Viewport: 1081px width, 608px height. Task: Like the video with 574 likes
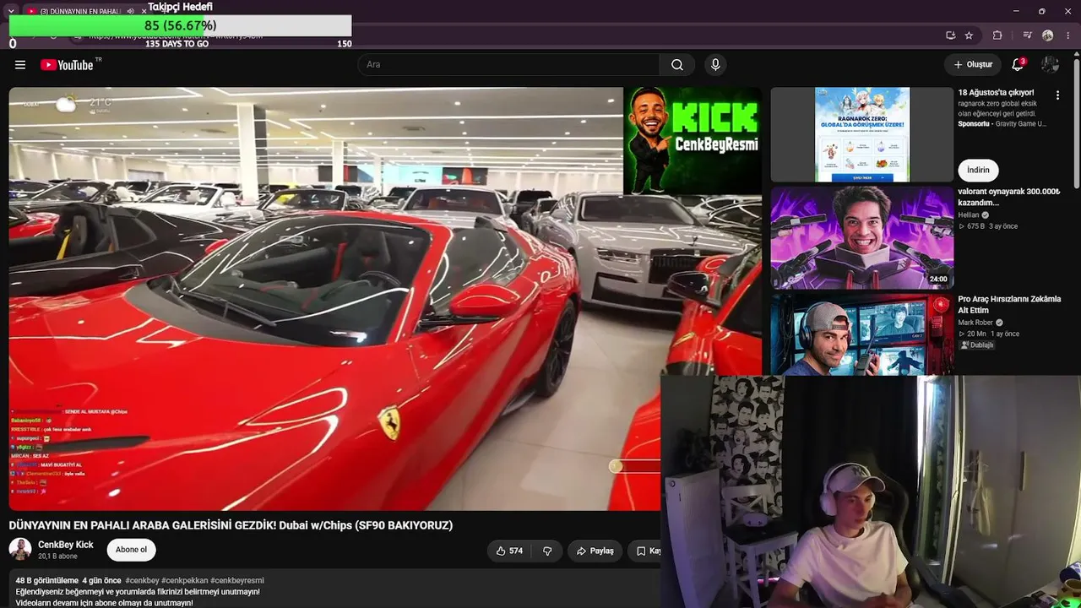508,551
